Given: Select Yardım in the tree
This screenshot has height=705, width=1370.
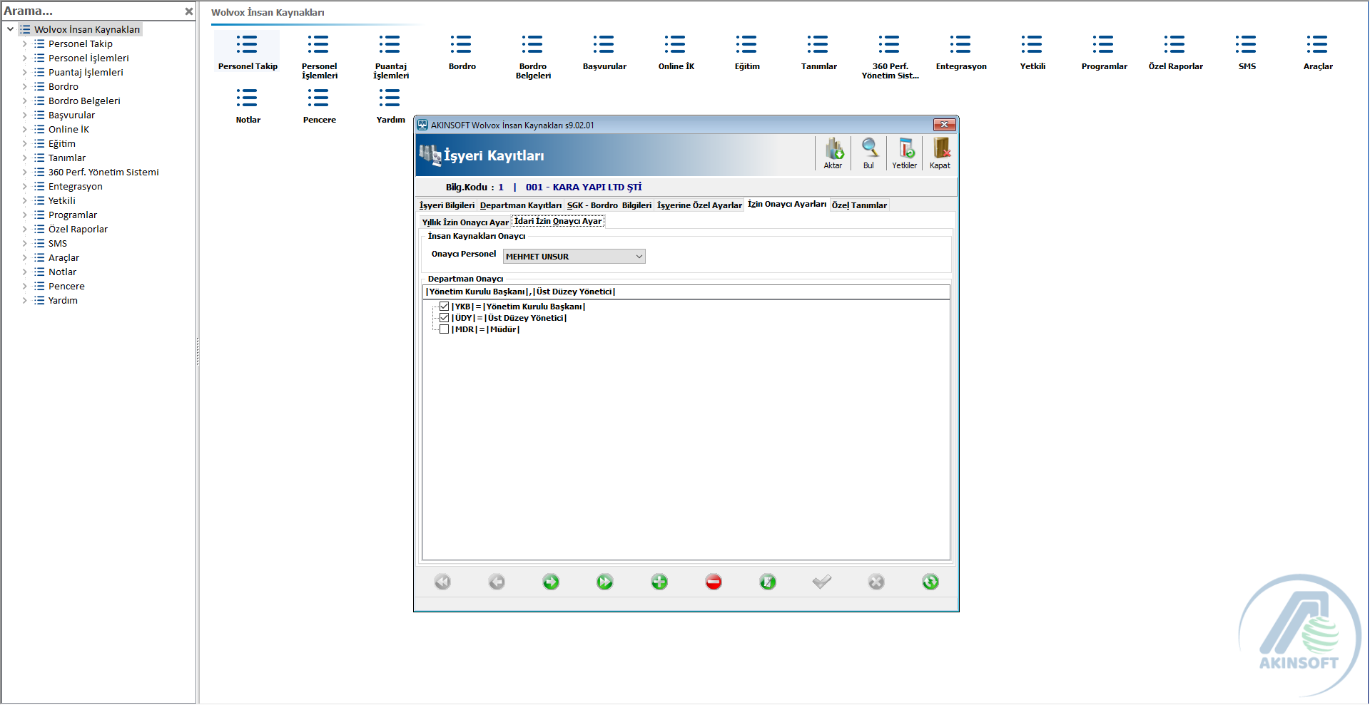Looking at the screenshot, I should [63, 300].
